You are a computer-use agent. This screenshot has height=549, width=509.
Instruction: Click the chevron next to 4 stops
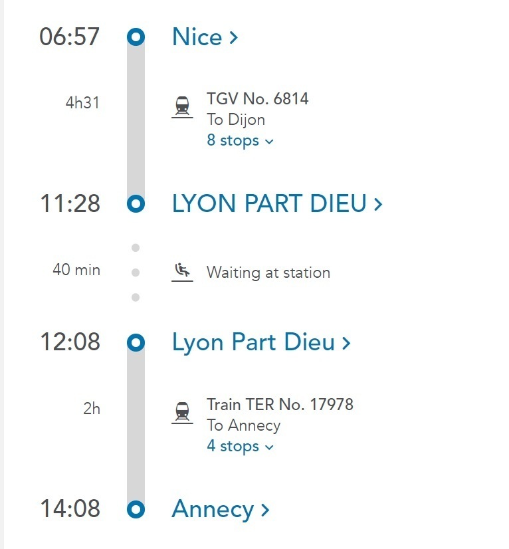269,447
